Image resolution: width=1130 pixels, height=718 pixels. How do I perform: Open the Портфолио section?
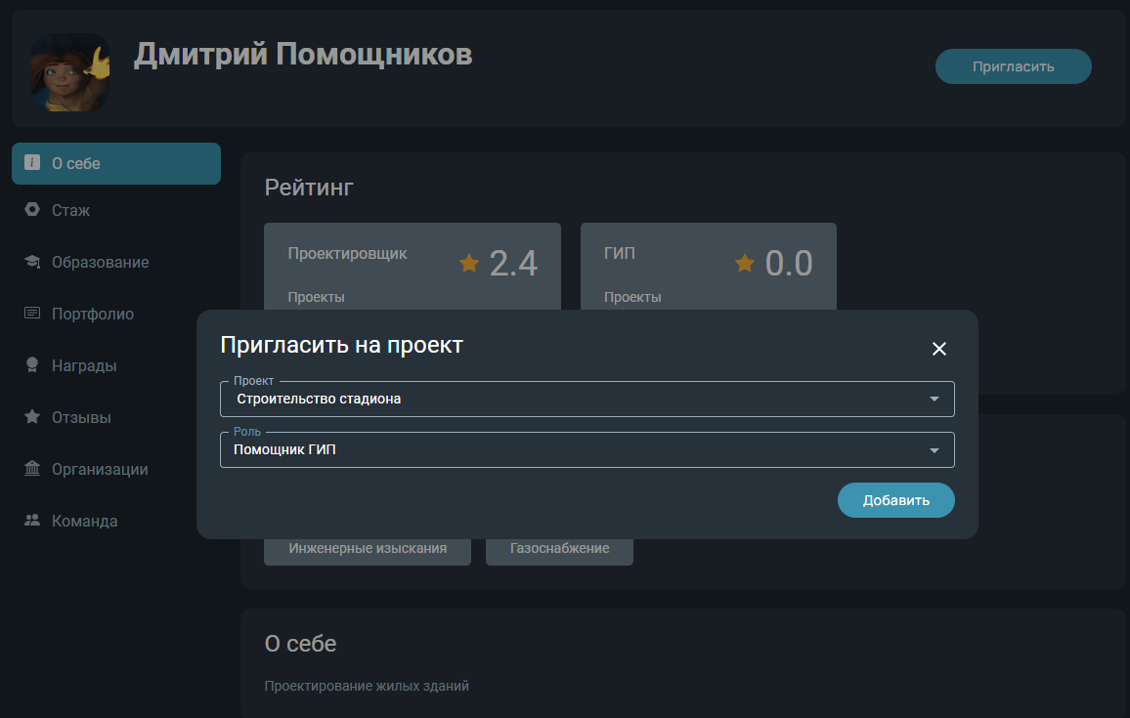click(92, 314)
